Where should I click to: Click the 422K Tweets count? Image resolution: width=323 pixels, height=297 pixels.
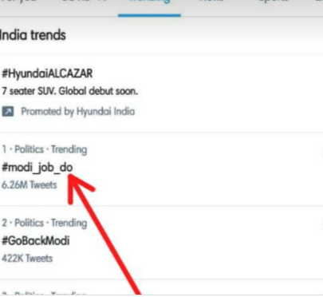click(27, 259)
